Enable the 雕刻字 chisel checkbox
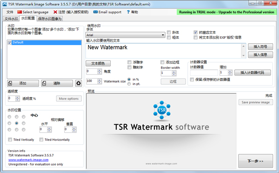 tap(129, 67)
